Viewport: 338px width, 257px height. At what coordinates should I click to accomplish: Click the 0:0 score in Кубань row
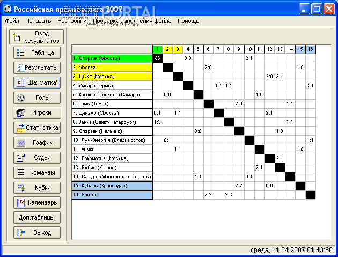tap(269, 186)
